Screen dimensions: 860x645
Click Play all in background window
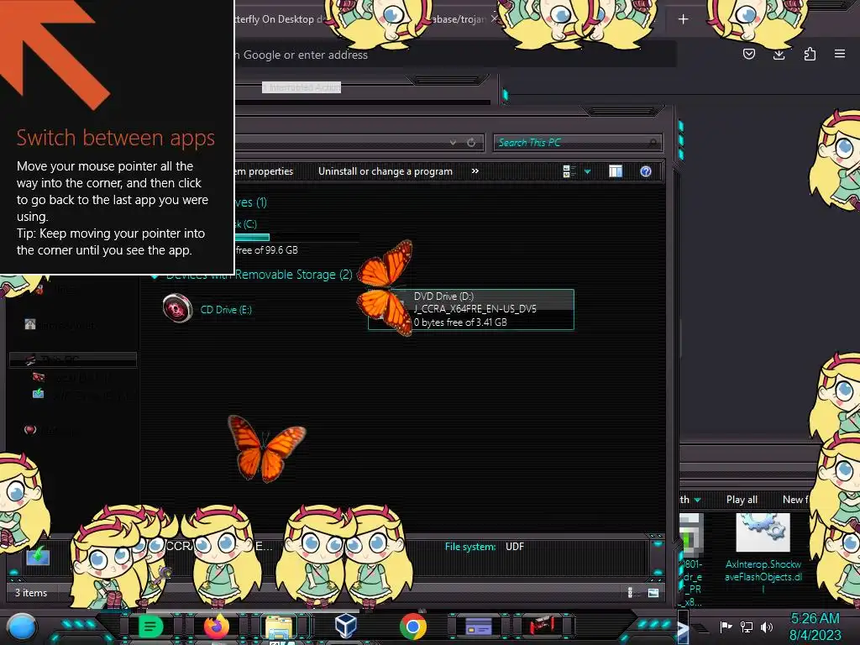[742, 500]
